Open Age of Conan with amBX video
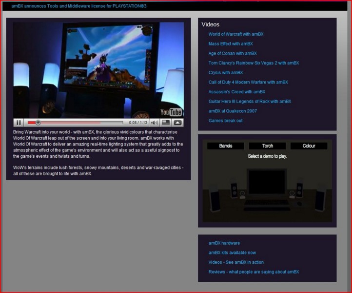 coord(233,54)
